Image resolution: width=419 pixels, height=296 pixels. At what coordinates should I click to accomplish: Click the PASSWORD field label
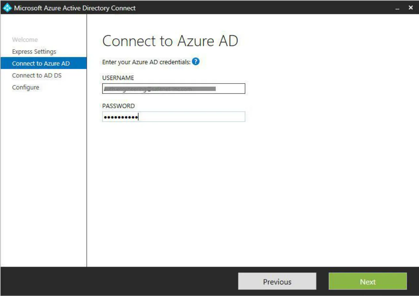(x=119, y=106)
